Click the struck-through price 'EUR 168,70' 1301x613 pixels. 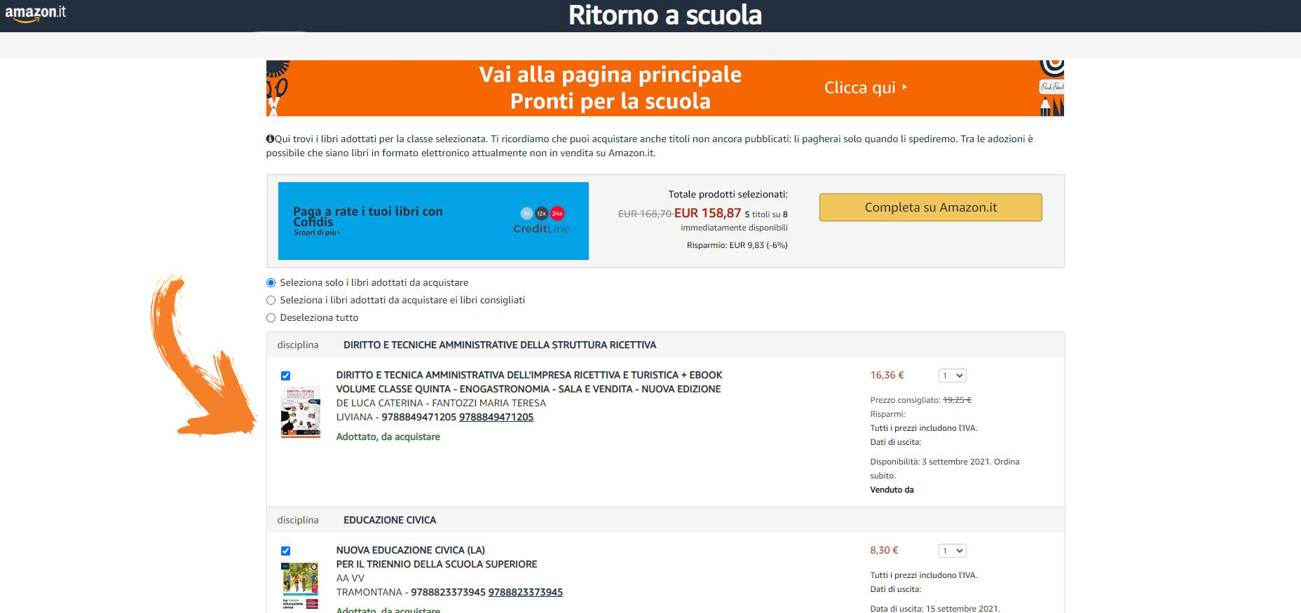(645, 214)
